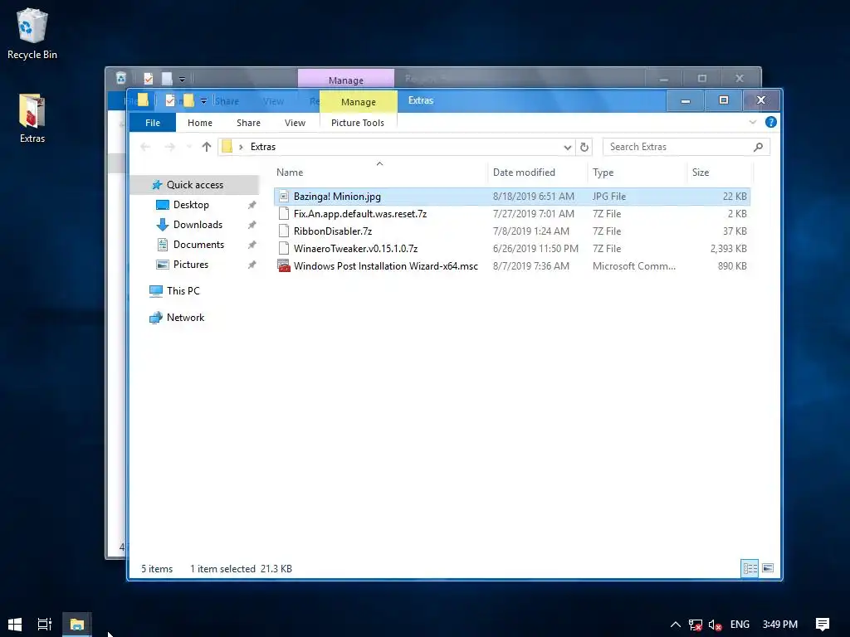This screenshot has width=850, height=637.
Task: Click the pin icon next to Documents
Action: 252,245
